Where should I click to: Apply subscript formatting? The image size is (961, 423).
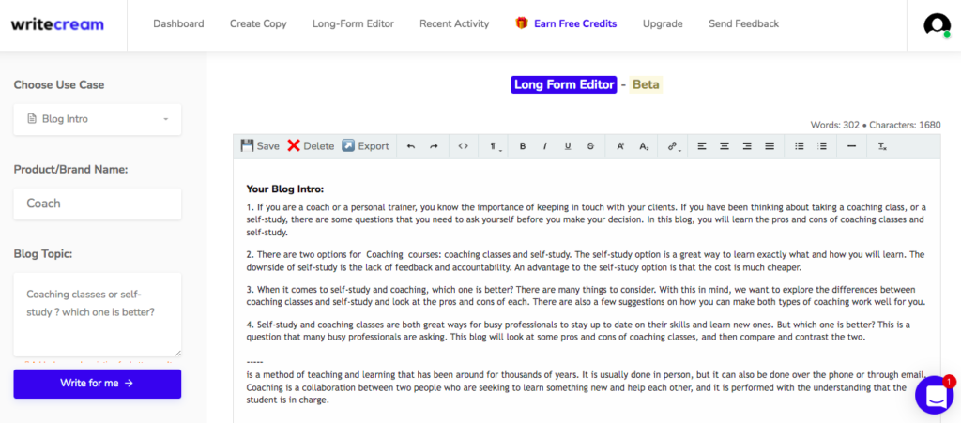point(644,146)
